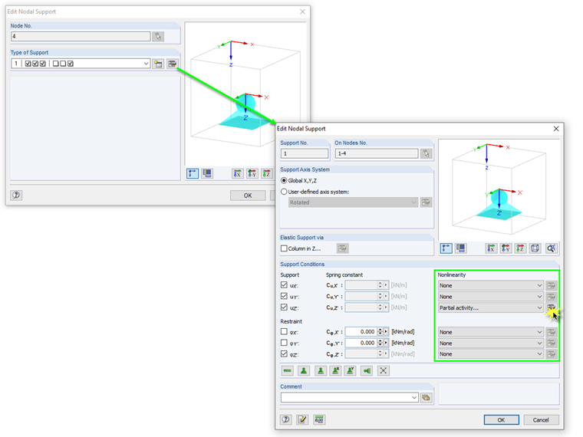The width and height of the screenshot is (583, 437).
Task: View in X direction in front dialog preview
Action: [x=491, y=248]
